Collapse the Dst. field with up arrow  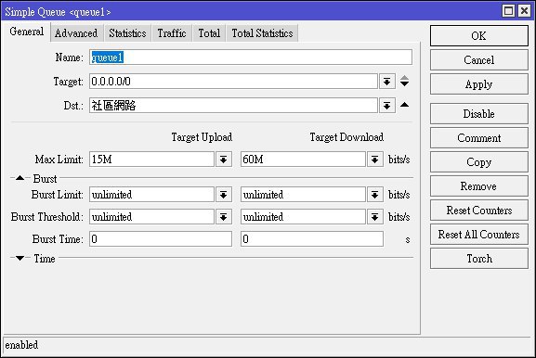click(404, 105)
